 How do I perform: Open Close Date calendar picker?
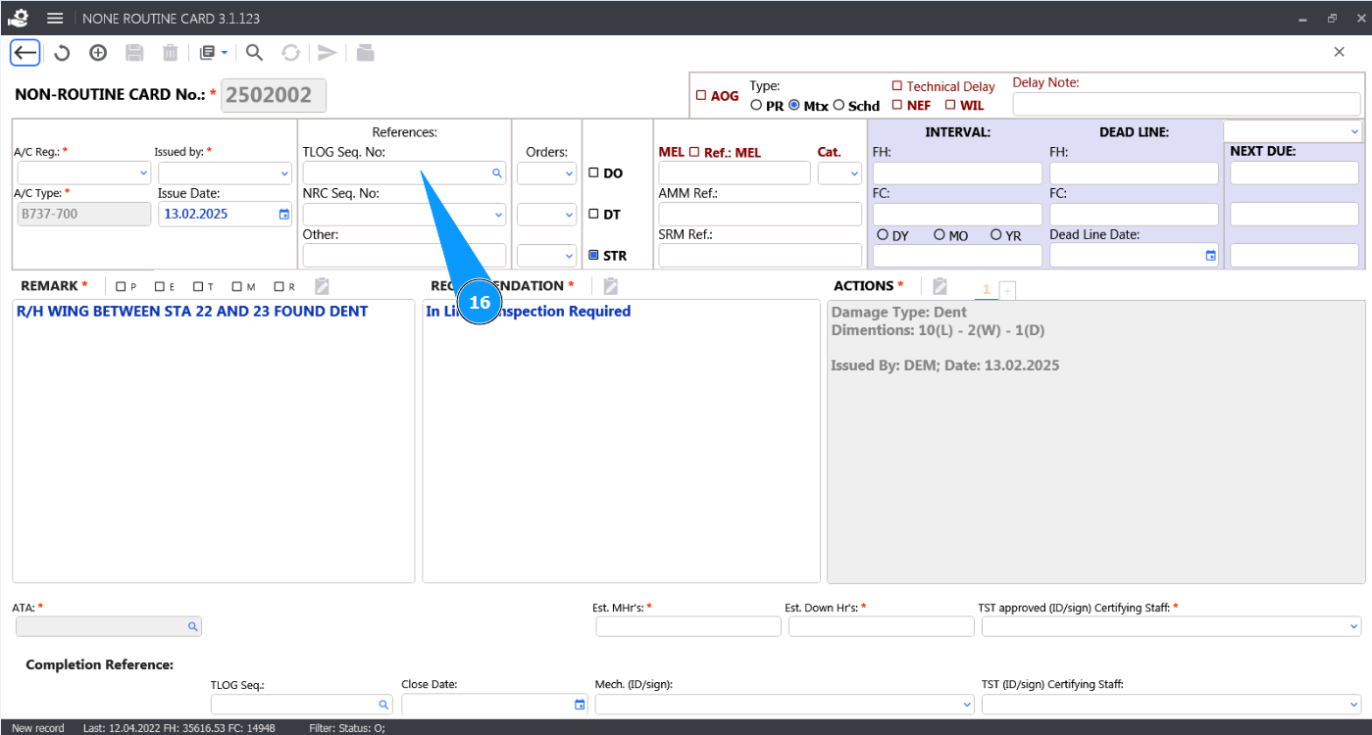(580, 705)
